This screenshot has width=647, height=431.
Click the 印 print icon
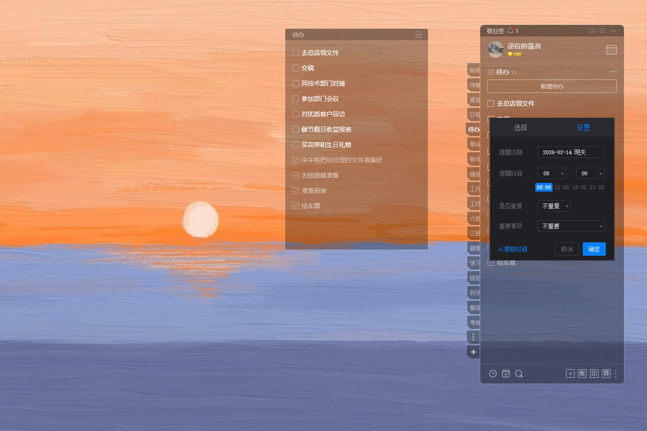pos(594,373)
